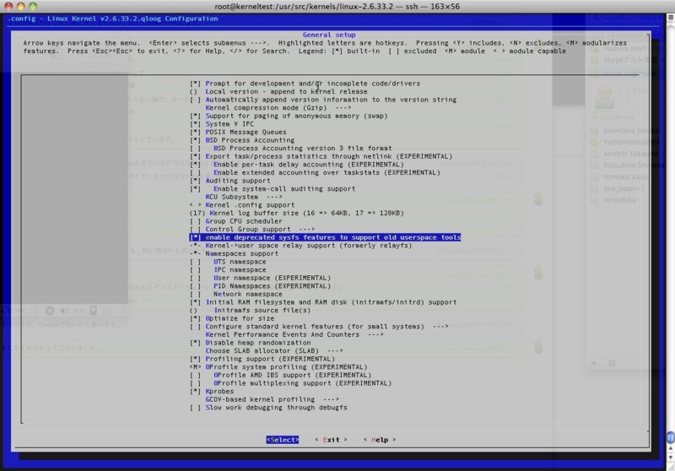675x471 pixels.
Task: Toggle PID Namespaces (EXPERIMENTAL) checkbox
Action: coord(195,286)
